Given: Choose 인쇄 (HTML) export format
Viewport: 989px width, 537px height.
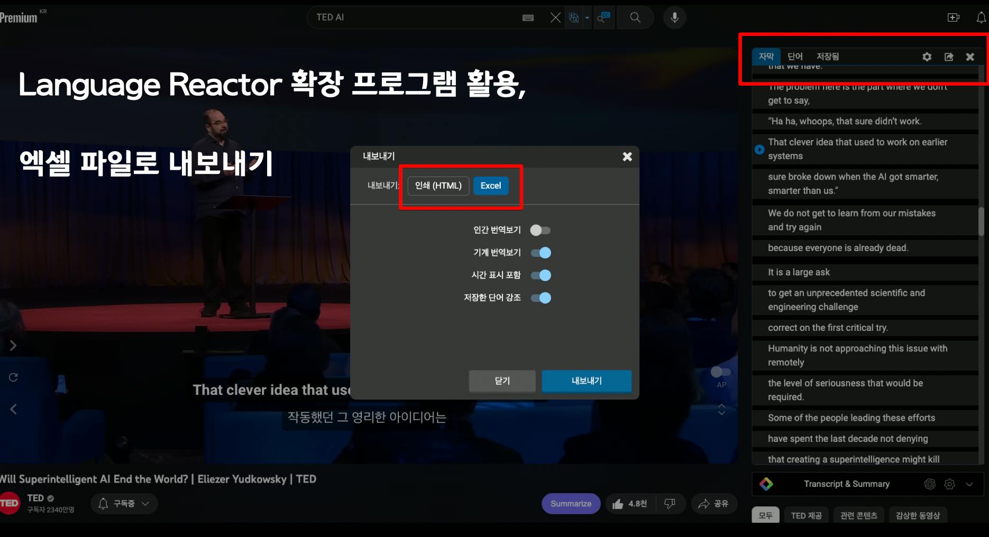Looking at the screenshot, I should [438, 186].
